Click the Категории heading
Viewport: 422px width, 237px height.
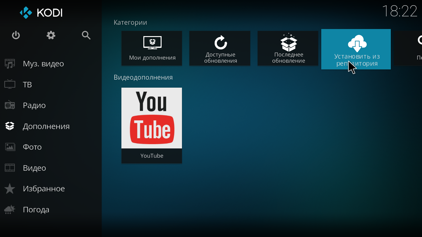(130, 23)
